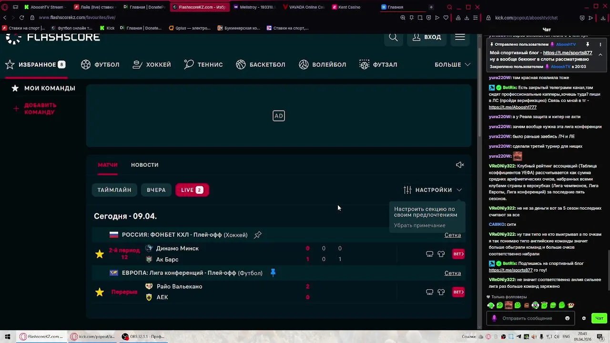Choose the ТАЙМЛАЙН filter
Screen dimensions: 610x343
[x=114, y=190]
